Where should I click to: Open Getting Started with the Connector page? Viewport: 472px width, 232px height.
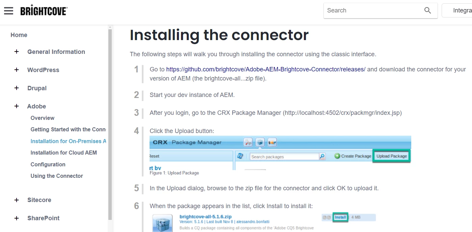point(68,130)
